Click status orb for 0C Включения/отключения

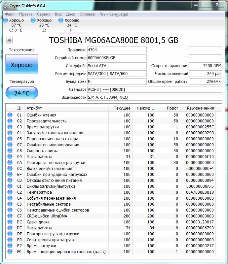(10, 168)
